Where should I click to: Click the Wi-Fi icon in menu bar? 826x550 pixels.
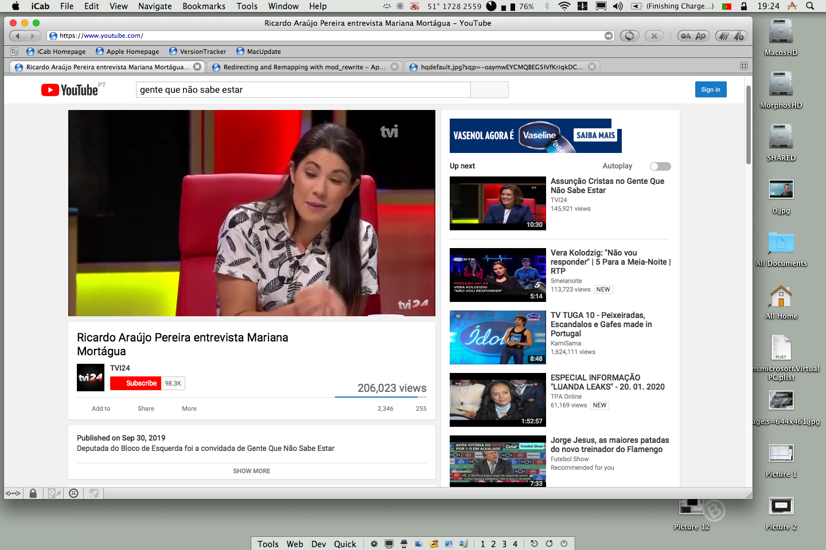point(564,6)
